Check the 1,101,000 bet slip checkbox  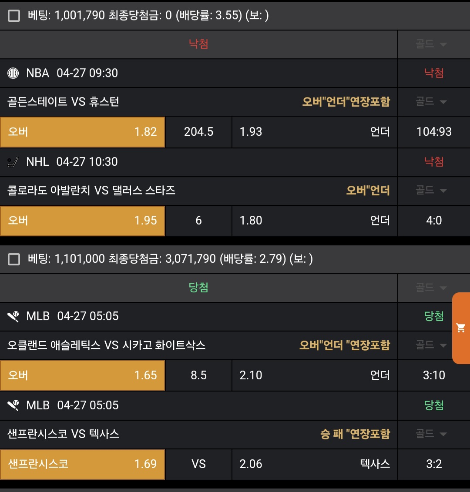pyautogui.click(x=14, y=259)
